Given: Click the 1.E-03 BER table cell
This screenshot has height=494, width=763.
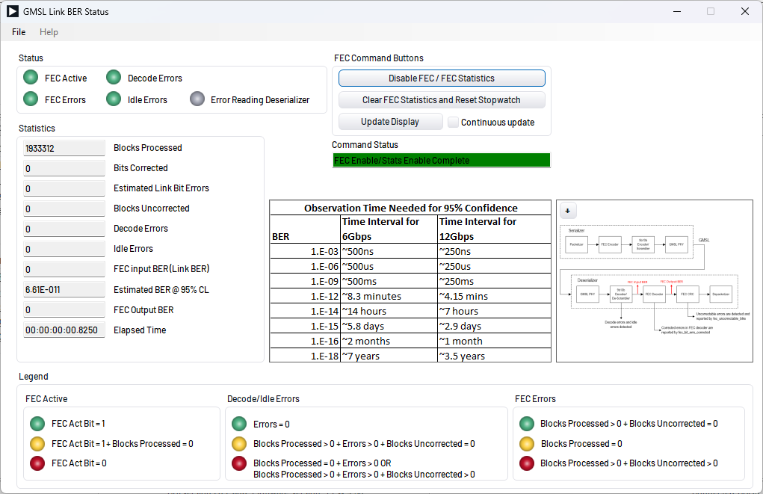Looking at the screenshot, I should click(305, 252).
